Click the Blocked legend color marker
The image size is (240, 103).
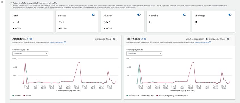pyautogui.click(x=14, y=96)
